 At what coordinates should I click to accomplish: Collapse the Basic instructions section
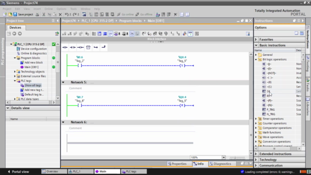tap(256, 45)
